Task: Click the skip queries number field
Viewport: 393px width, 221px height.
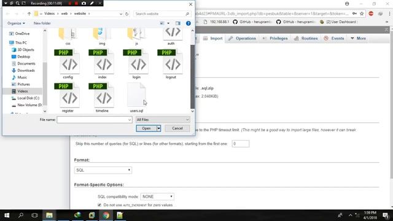Action: coord(240,144)
